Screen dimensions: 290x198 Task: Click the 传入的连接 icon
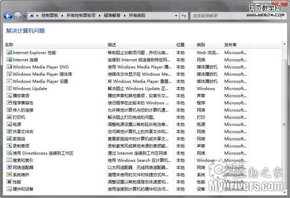[9, 110]
